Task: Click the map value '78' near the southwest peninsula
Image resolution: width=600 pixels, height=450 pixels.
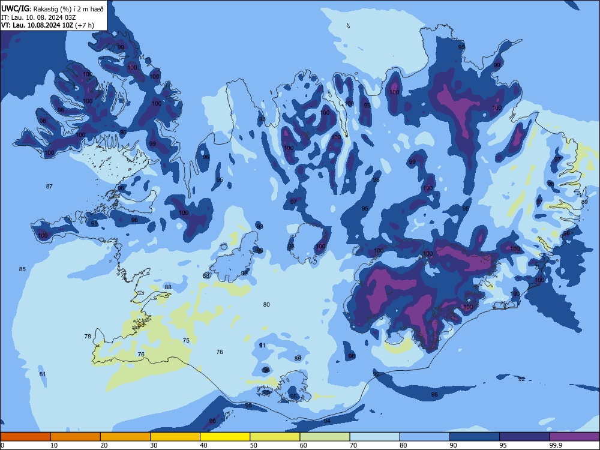Action: [88, 337]
